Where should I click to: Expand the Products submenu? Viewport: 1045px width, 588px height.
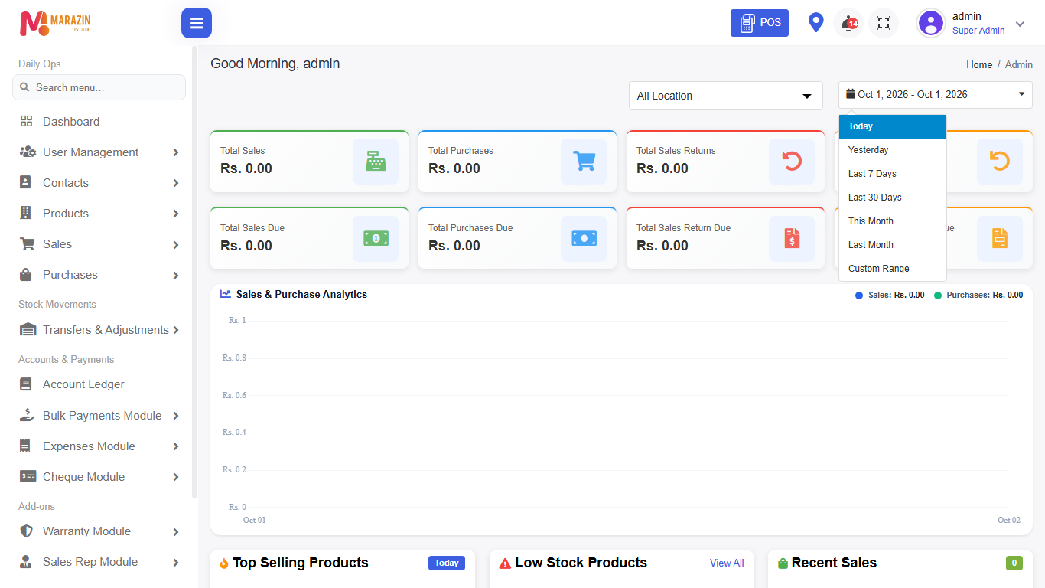click(x=99, y=214)
